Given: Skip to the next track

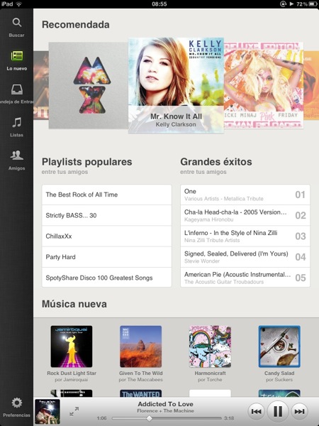Looking at the screenshot, I should click(299, 412).
